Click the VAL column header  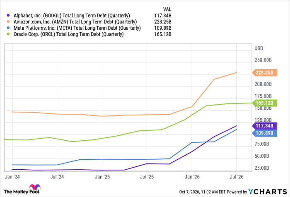click(167, 9)
